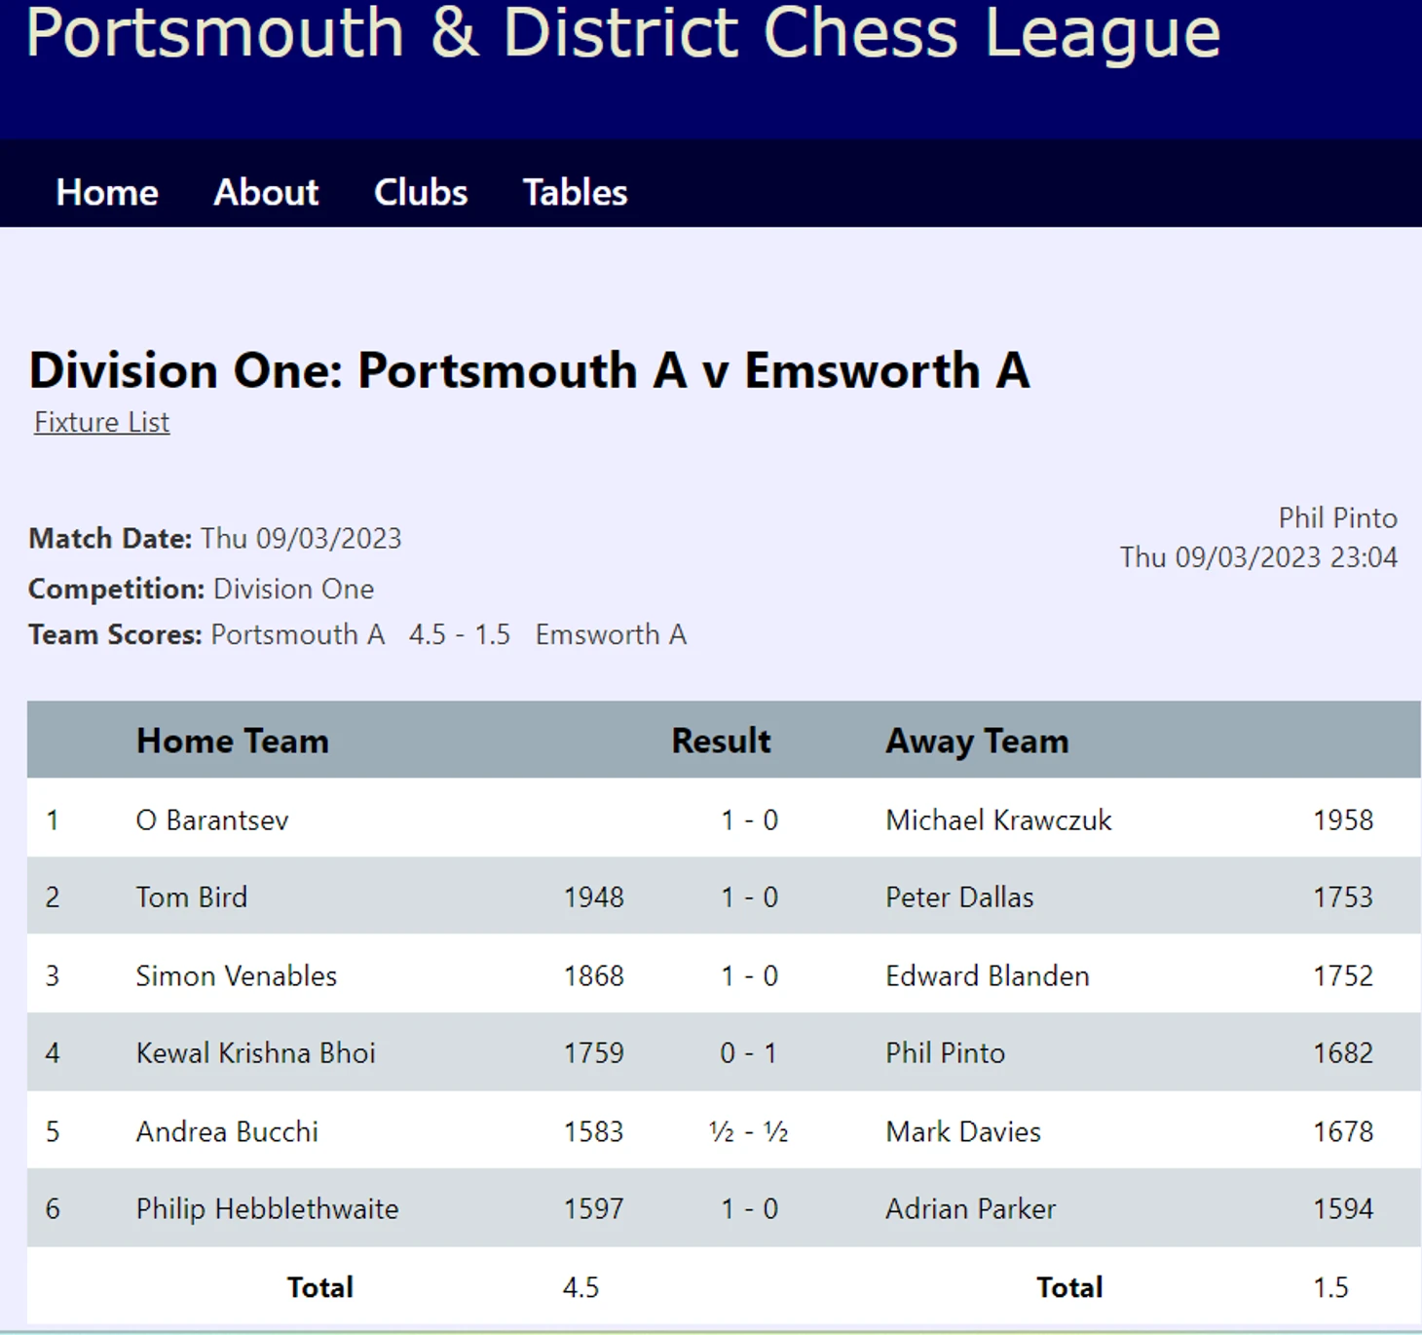Open the Fixture List link
This screenshot has height=1335, width=1422.
[102, 422]
